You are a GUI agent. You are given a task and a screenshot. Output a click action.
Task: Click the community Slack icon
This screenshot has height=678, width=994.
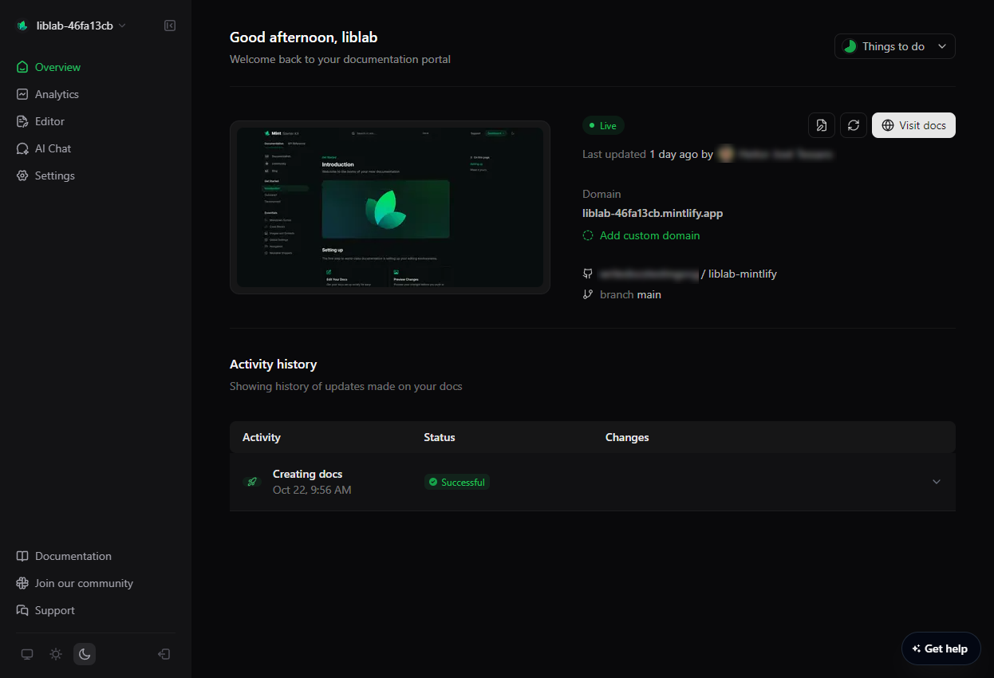pyautogui.click(x=22, y=583)
